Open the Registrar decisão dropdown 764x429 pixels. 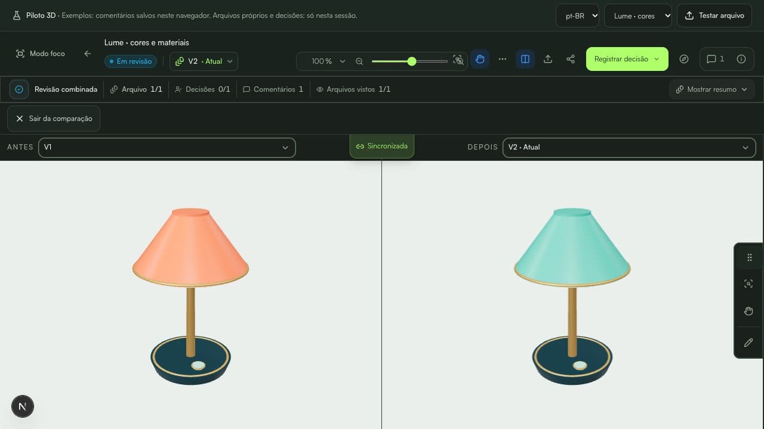pyautogui.click(x=627, y=59)
